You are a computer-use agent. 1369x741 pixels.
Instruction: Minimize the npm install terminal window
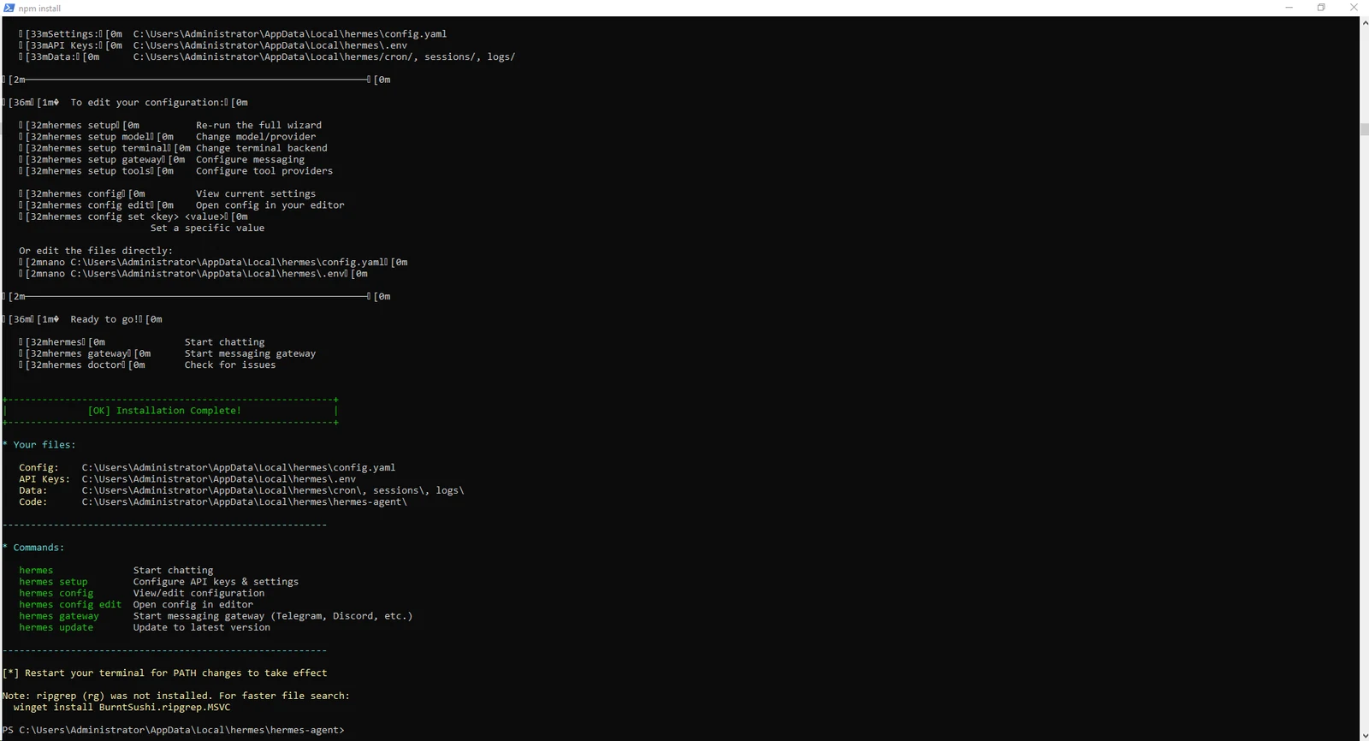[1289, 8]
